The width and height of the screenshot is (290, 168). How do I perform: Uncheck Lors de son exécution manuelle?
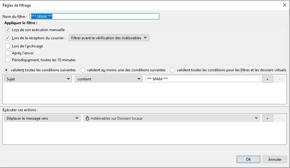point(8,30)
